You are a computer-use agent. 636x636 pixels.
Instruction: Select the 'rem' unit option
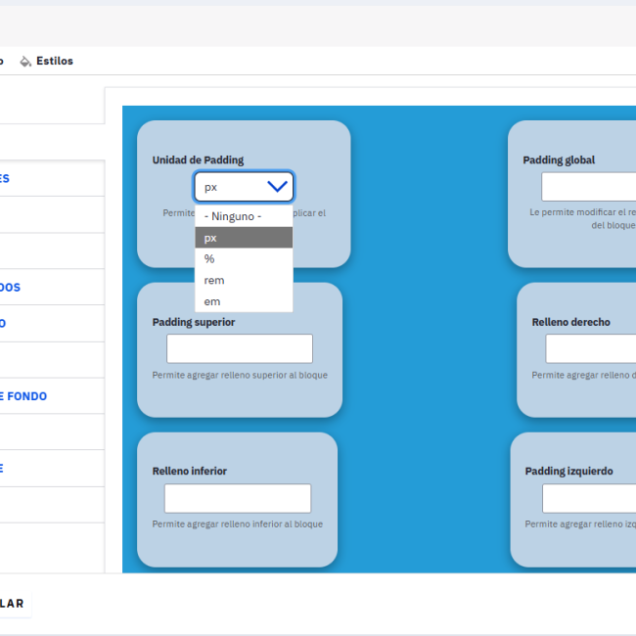244,280
